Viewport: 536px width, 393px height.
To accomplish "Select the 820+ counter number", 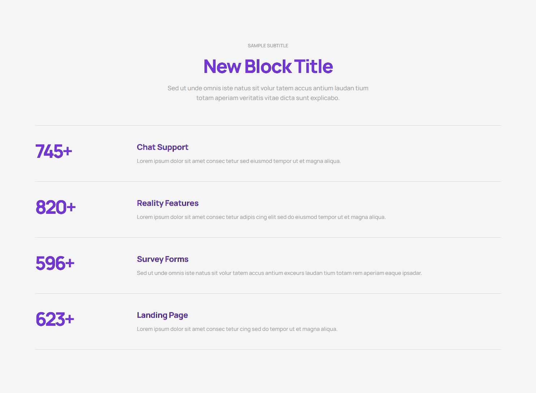I will 56,207.
